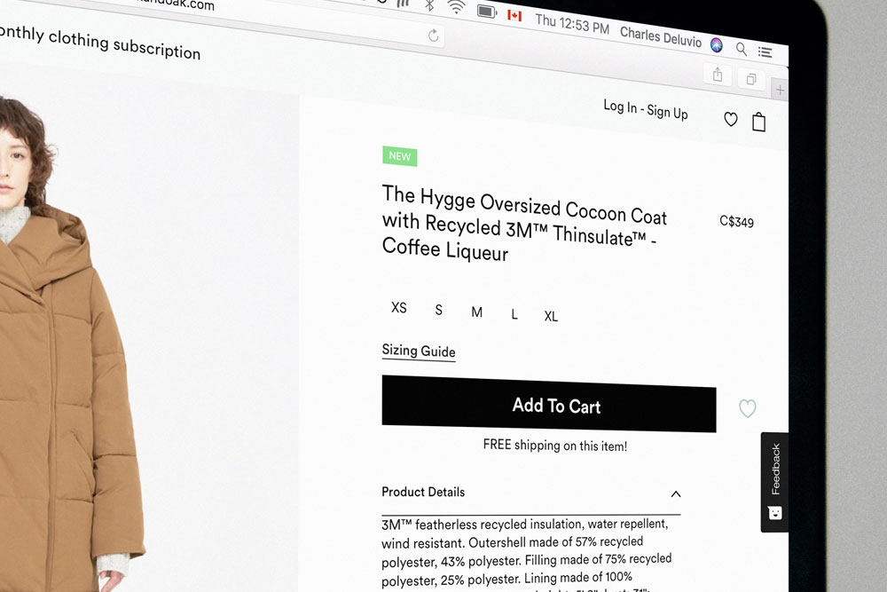Collapse the Product Details section
The width and height of the screenshot is (887, 592).
click(x=675, y=494)
